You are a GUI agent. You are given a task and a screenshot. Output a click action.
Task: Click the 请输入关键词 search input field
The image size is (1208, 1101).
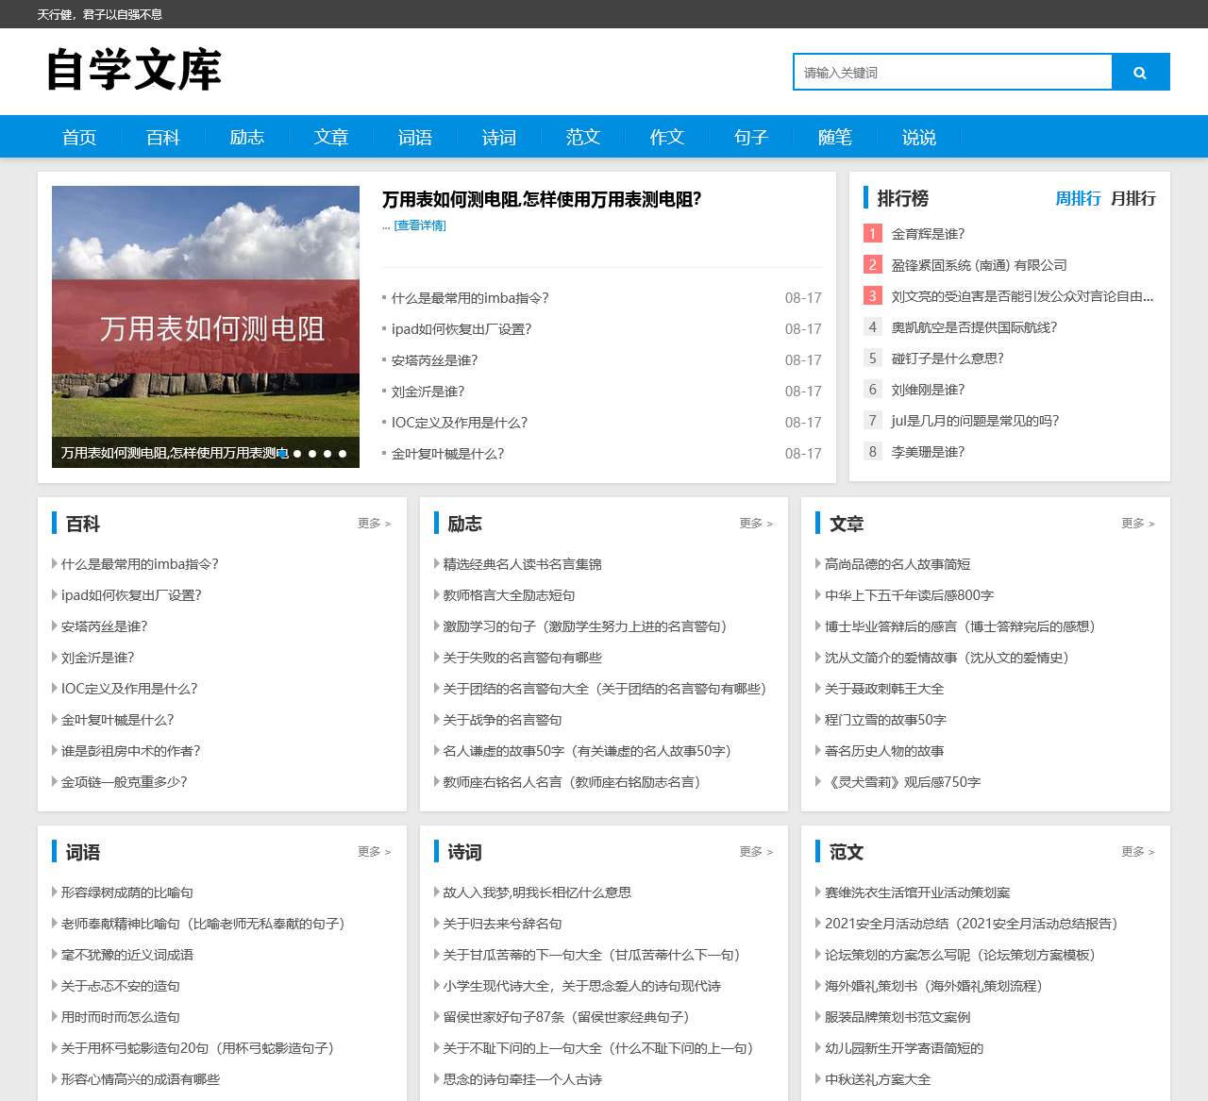tap(951, 71)
